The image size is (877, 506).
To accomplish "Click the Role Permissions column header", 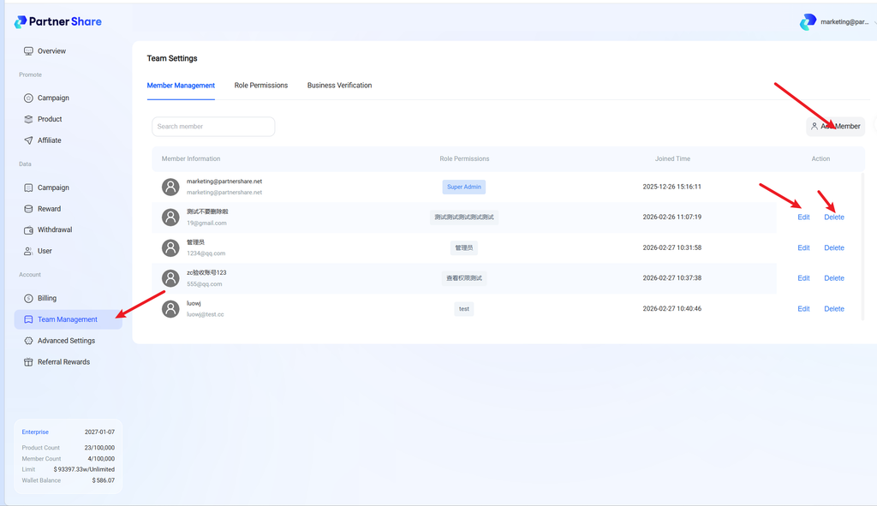I will pos(464,158).
